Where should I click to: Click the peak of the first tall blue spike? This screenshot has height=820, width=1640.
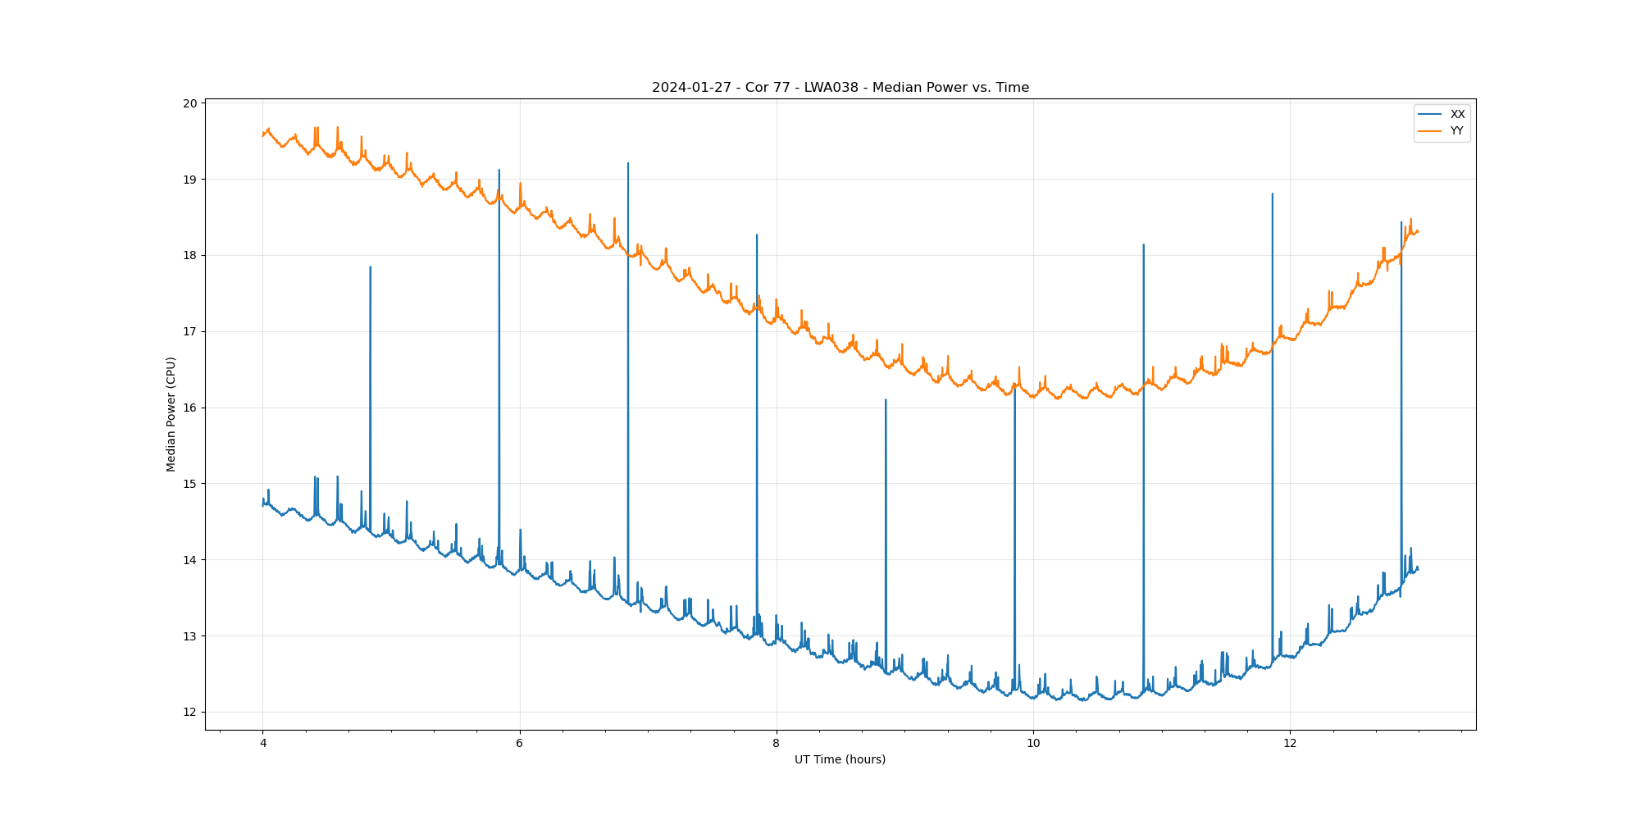(x=370, y=266)
